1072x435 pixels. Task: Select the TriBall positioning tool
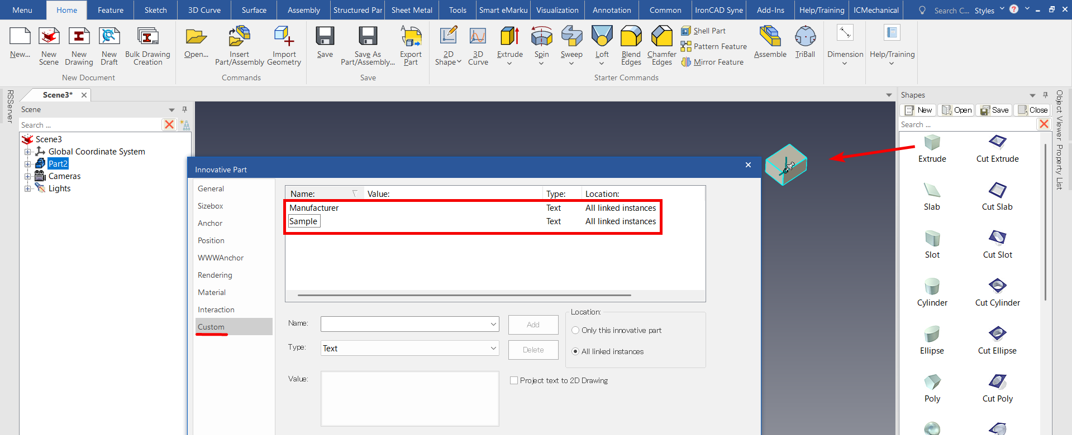click(805, 38)
